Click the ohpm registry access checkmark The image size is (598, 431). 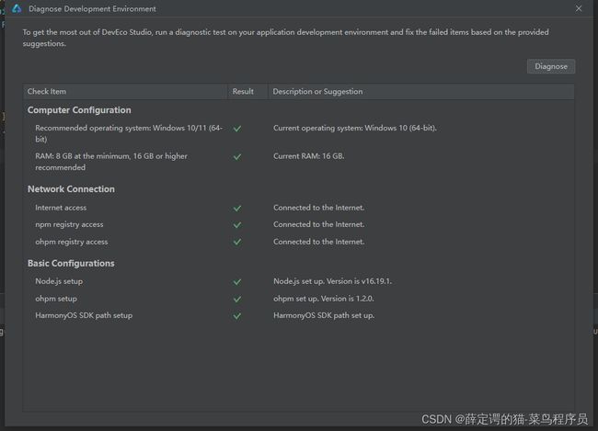pos(237,243)
